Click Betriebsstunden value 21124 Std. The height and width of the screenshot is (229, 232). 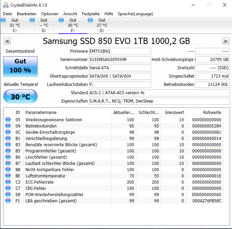213,85
